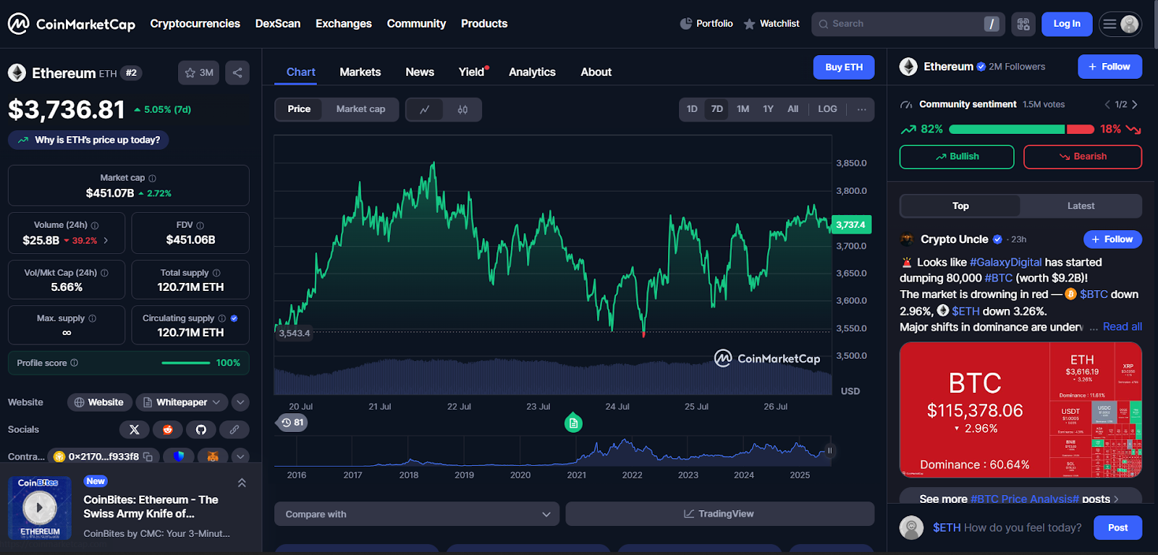Click the shield wallet icon
The image size is (1158, 555).
click(179, 457)
